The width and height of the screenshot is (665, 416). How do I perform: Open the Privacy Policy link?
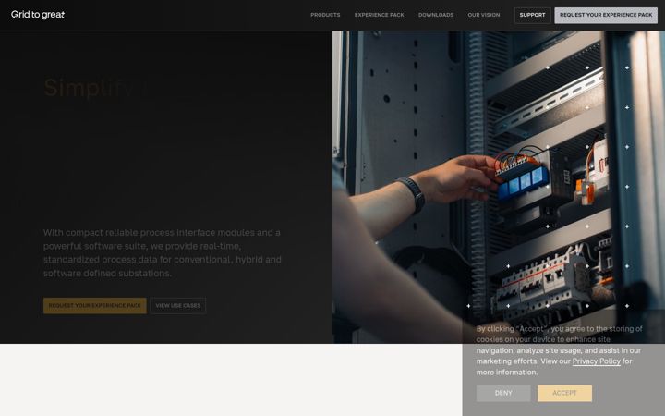click(x=597, y=361)
